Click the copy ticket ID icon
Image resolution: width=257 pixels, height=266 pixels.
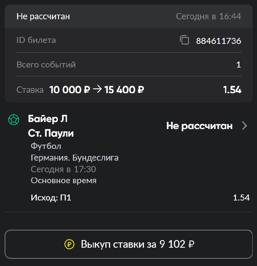point(184,41)
